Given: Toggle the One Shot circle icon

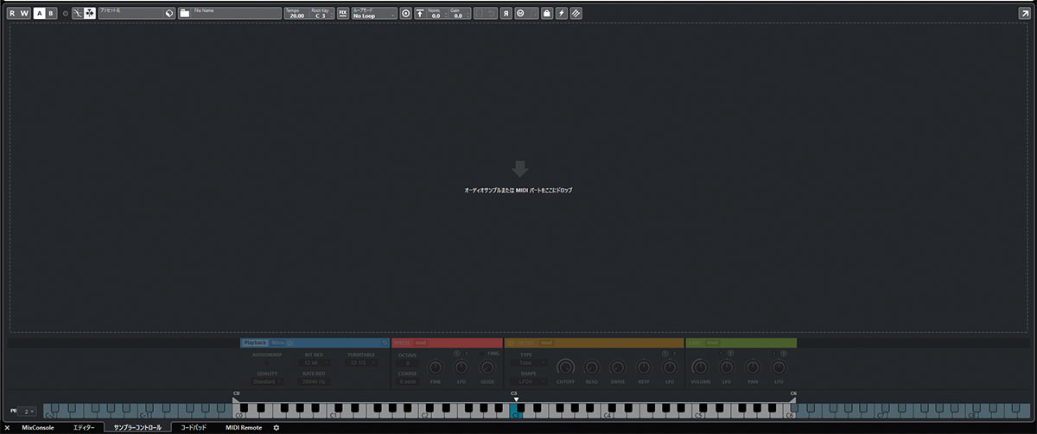Looking at the screenshot, I should click(x=405, y=13).
